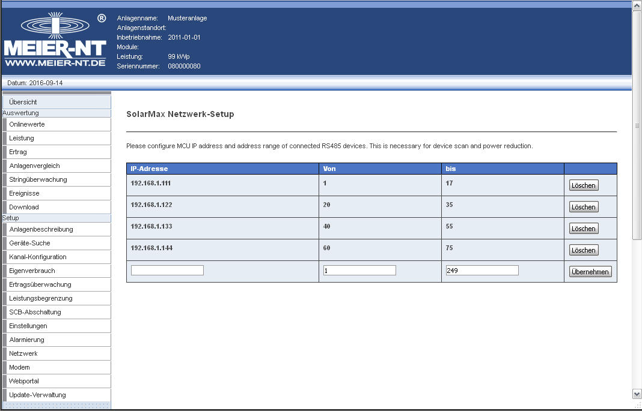Click the Setup section label
Viewport: 642px width, 411px height.
11,218
